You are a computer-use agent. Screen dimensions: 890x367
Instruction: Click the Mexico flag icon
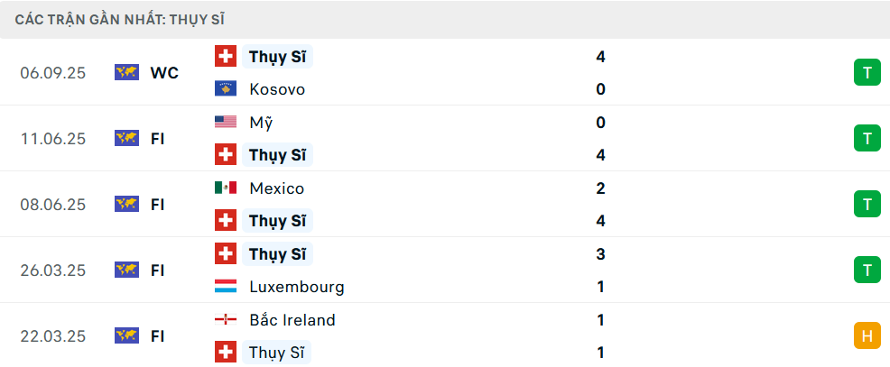[x=225, y=188]
